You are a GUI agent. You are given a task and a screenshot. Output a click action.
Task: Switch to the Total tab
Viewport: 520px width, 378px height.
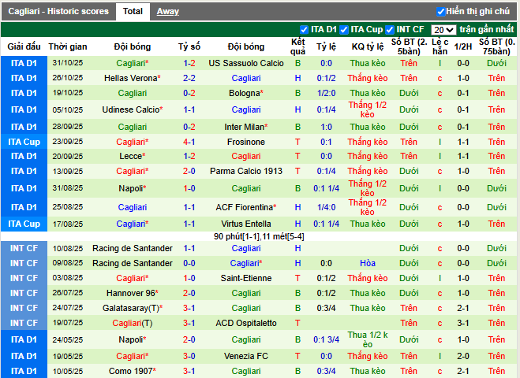point(133,12)
